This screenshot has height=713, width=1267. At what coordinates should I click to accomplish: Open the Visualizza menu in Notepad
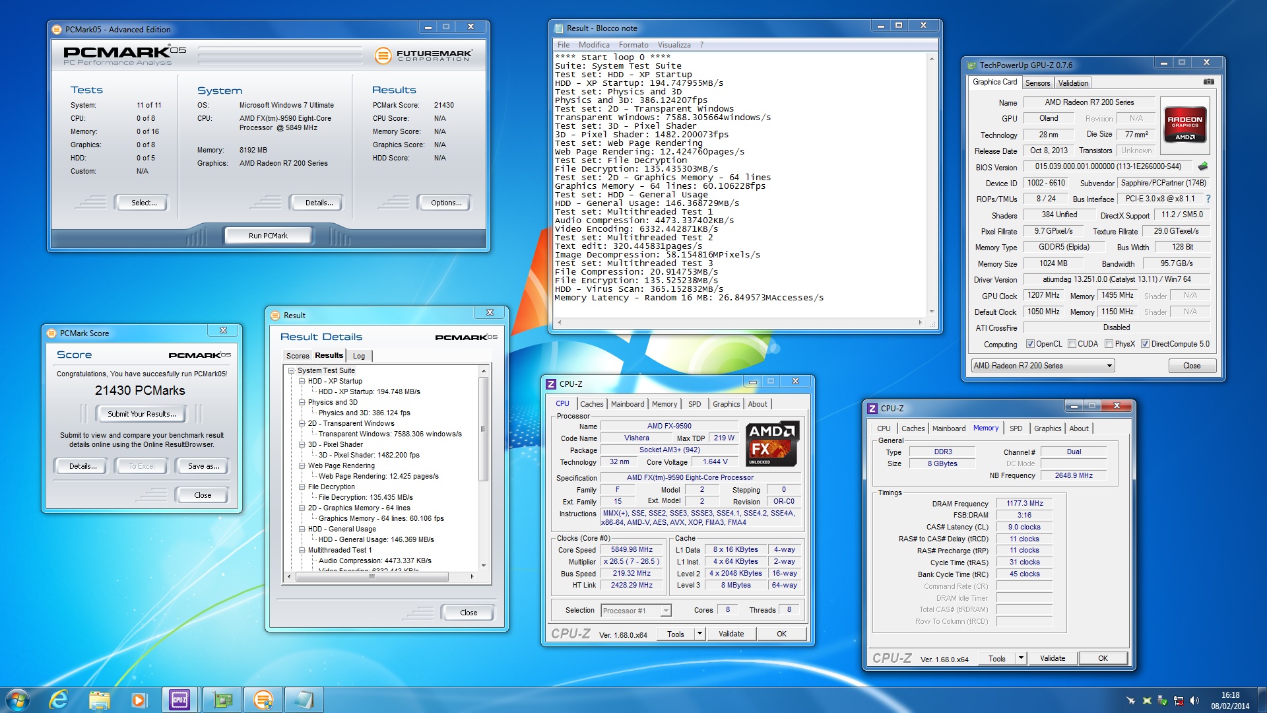[x=674, y=45]
